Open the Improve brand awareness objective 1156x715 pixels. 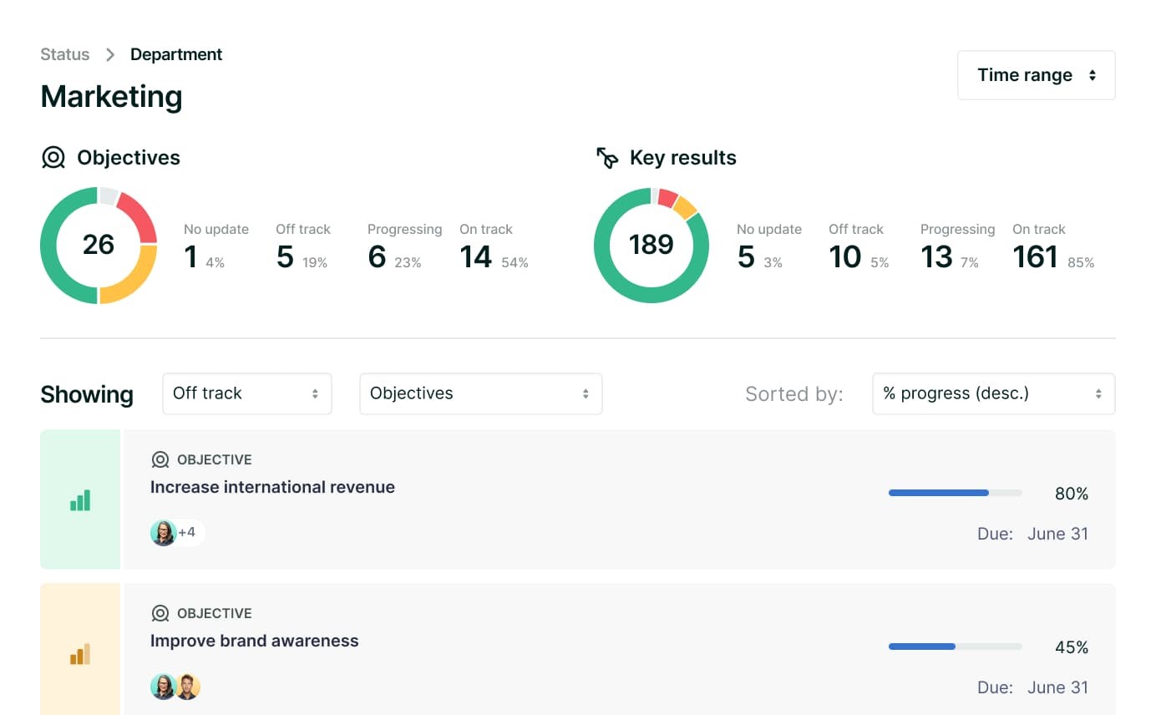pos(254,641)
